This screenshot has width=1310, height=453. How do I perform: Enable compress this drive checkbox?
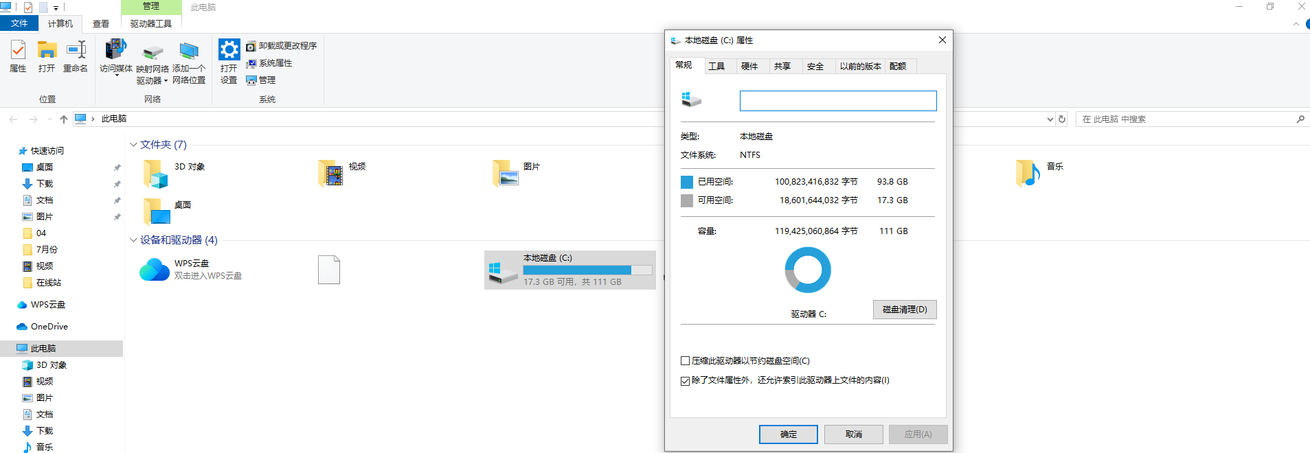point(685,361)
